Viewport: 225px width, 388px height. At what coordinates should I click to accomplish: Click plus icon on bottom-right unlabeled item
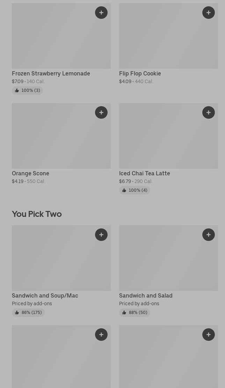click(x=209, y=335)
